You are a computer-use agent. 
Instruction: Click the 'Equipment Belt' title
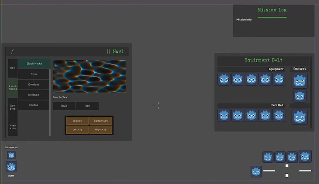264,60
